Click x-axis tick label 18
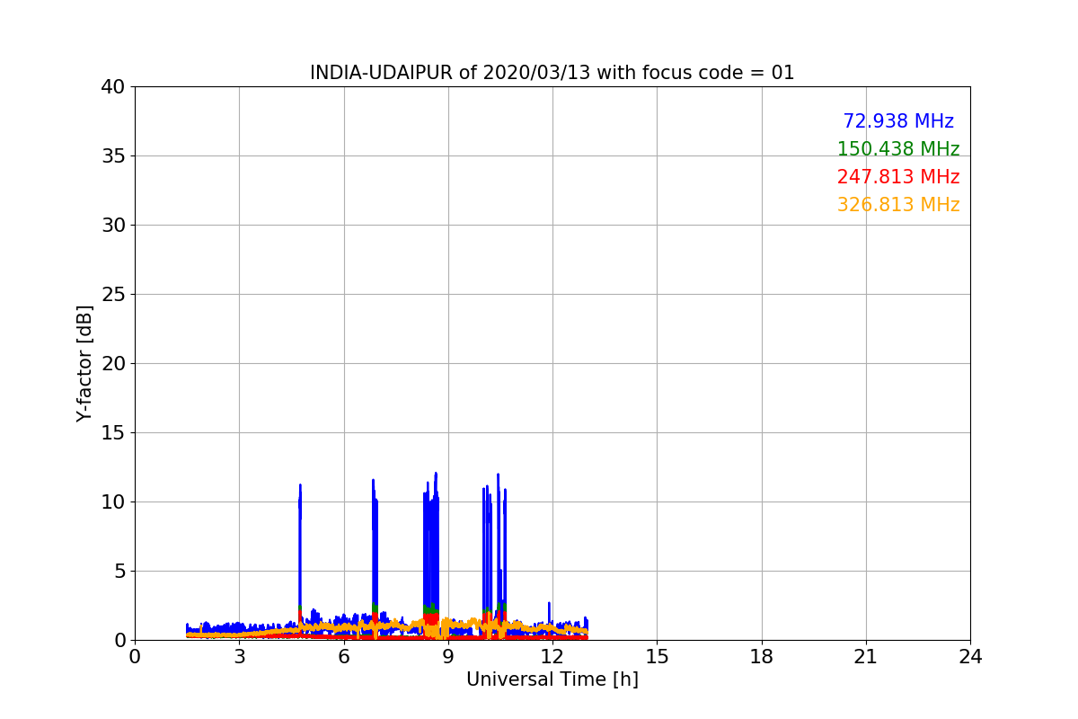The height and width of the screenshot is (719, 1078). (x=762, y=657)
